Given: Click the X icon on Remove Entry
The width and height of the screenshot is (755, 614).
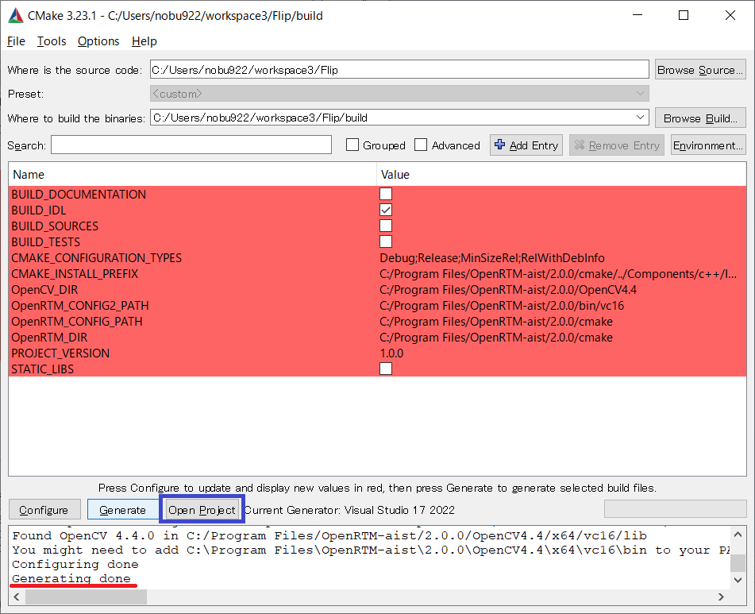Looking at the screenshot, I should click(580, 145).
